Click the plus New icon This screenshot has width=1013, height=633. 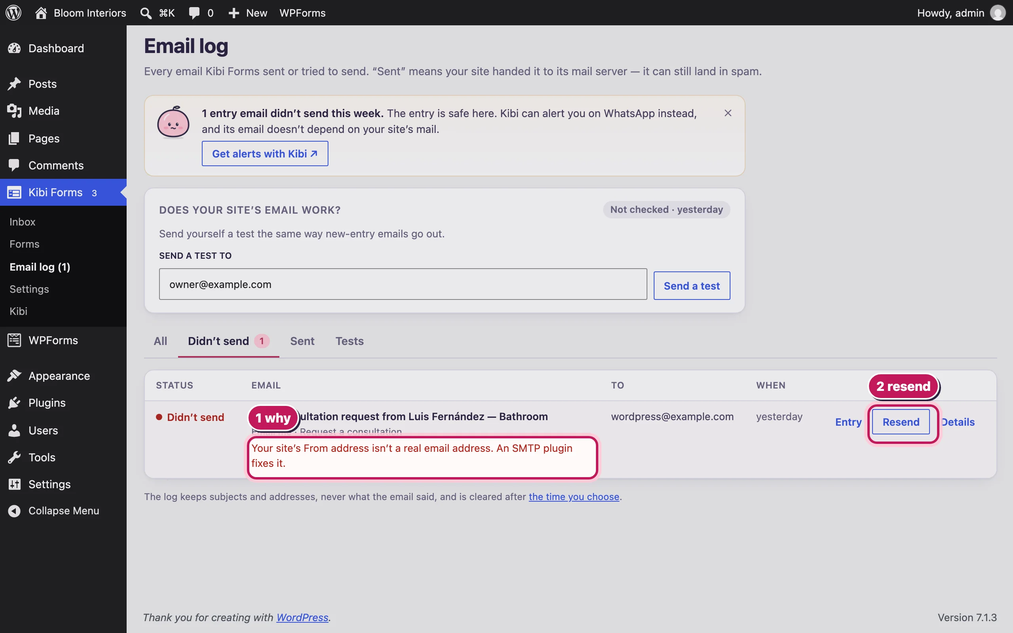tap(233, 13)
